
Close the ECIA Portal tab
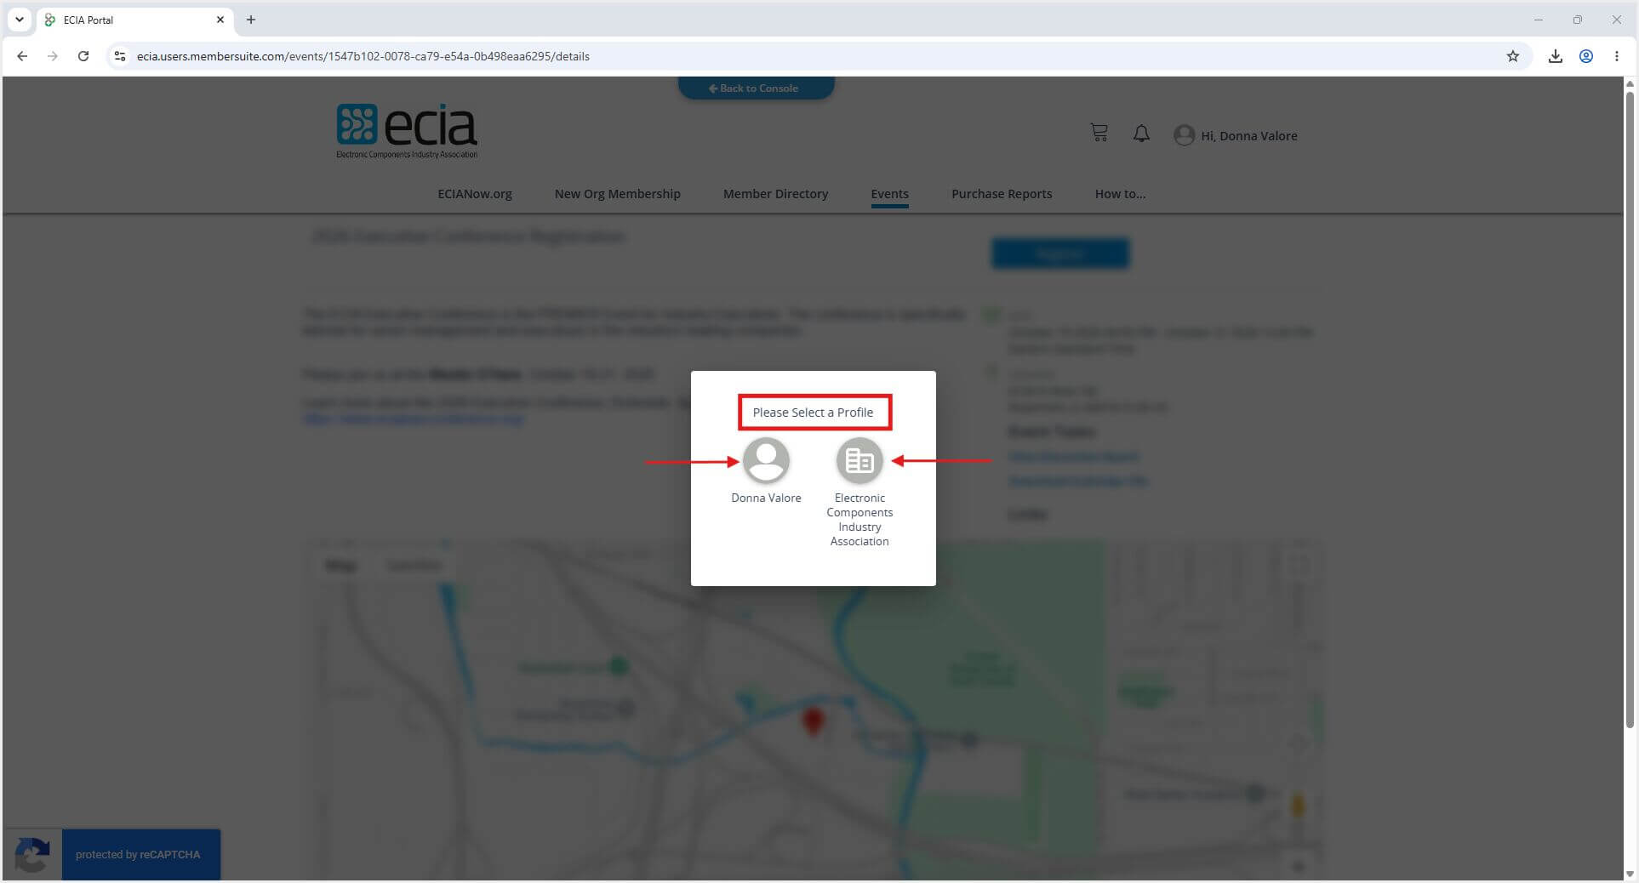220,20
